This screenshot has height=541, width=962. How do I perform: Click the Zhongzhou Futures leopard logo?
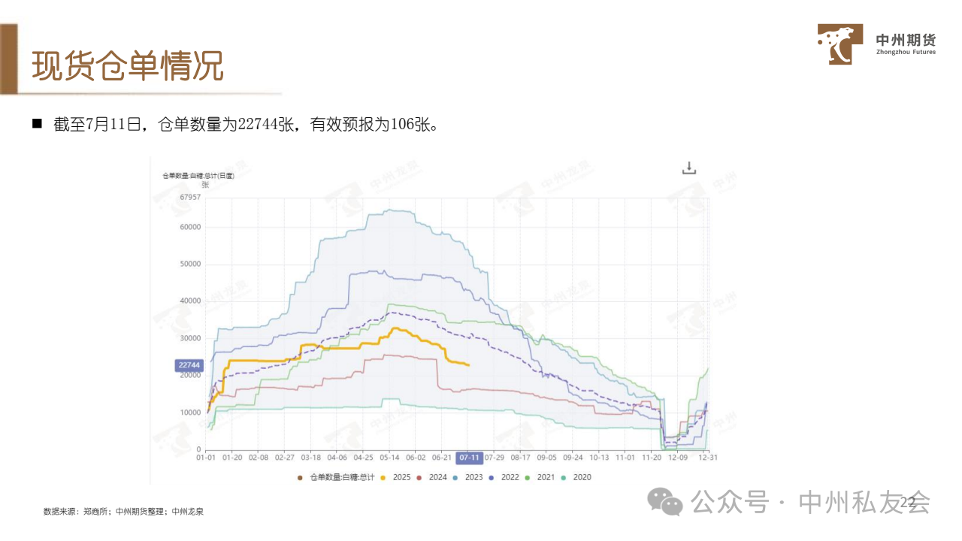pyautogui.click(x=840, y=44)
